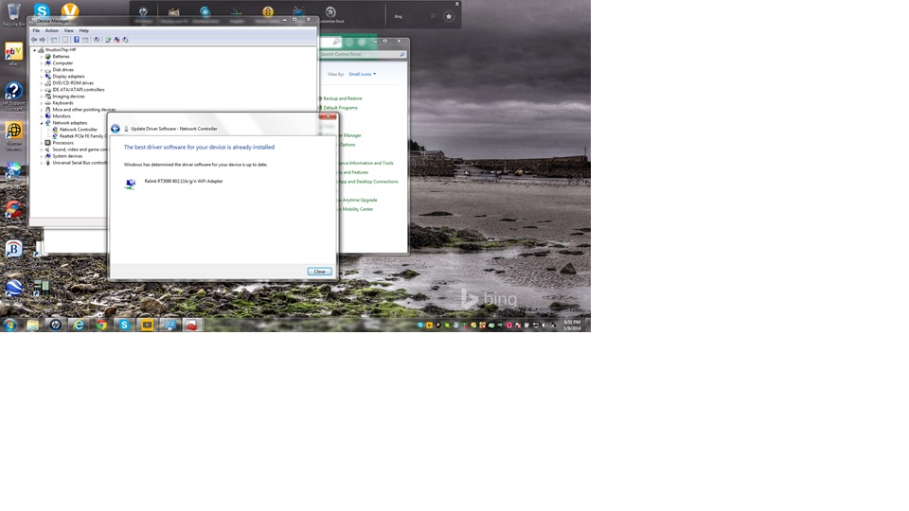The width and height of the screenshot is (909, 511).
Task: Expand the Keyboards category
Action: pyautogui.click(x=41, y=103)
